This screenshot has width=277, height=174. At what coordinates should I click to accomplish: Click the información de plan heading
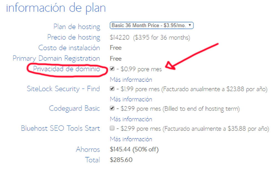[x=56, y=8]
